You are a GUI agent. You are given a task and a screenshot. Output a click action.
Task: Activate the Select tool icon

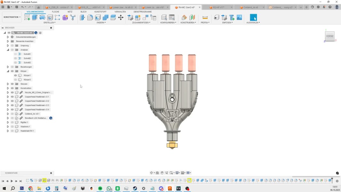pos(253,18)
